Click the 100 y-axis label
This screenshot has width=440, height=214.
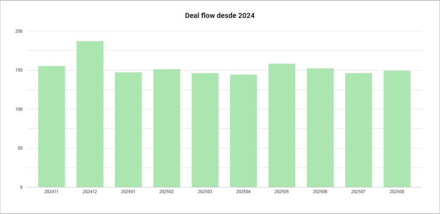click(x=19, y=109)
